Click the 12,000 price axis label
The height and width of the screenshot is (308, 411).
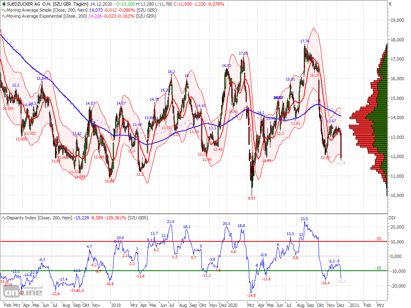[397, 157]
